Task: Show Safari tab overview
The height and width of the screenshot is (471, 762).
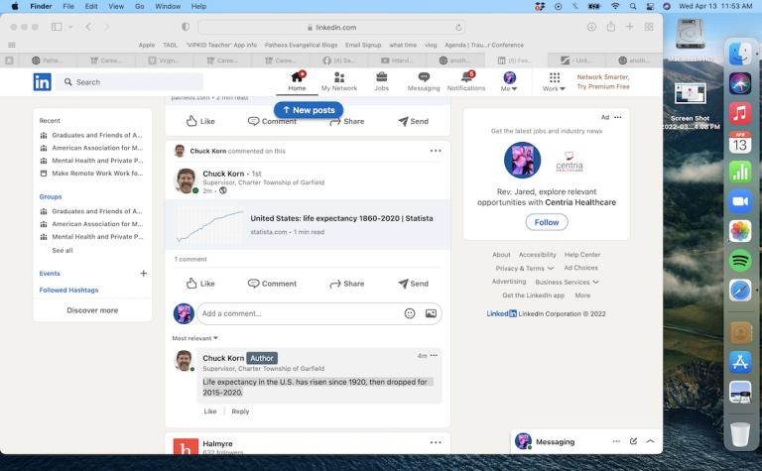Action: click(649, 27)
